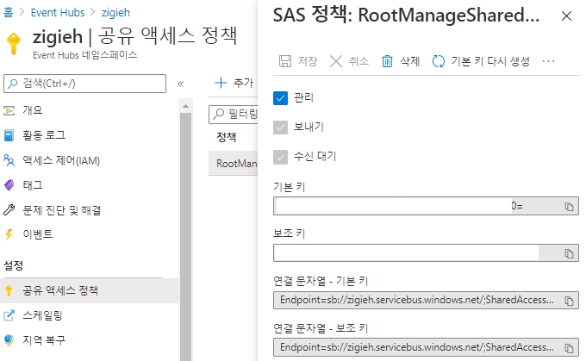Close the SAS 정책 panel
Screen dimensions: 586x361
tap(566, 16)
